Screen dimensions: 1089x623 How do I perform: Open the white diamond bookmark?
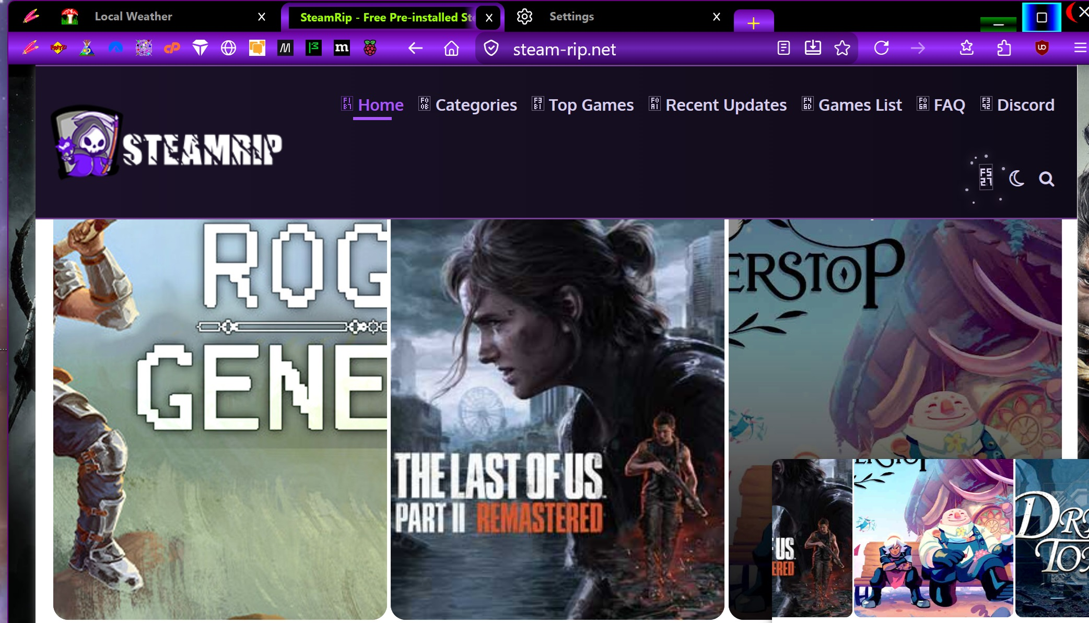[200, 48]
